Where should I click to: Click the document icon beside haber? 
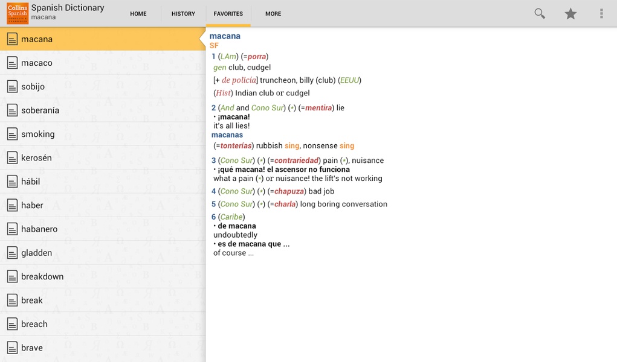tap(12, 205)
